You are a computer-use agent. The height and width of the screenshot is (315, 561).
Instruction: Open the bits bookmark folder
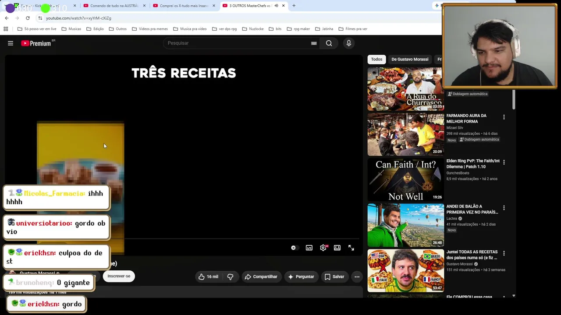[275, 29]
